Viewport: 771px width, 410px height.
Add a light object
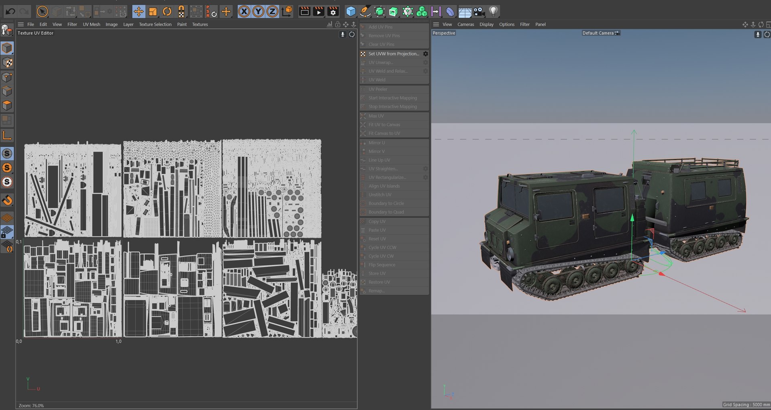click(494, 12)
